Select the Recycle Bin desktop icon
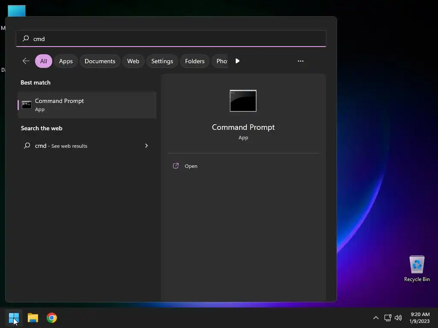 417,269
